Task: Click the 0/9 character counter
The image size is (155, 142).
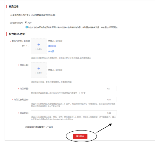Action: 108,89
